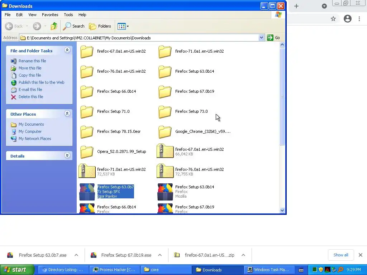Screen dimensions: 367x275
Task: Open the Chrome three-dot menu
Action: 359,19
